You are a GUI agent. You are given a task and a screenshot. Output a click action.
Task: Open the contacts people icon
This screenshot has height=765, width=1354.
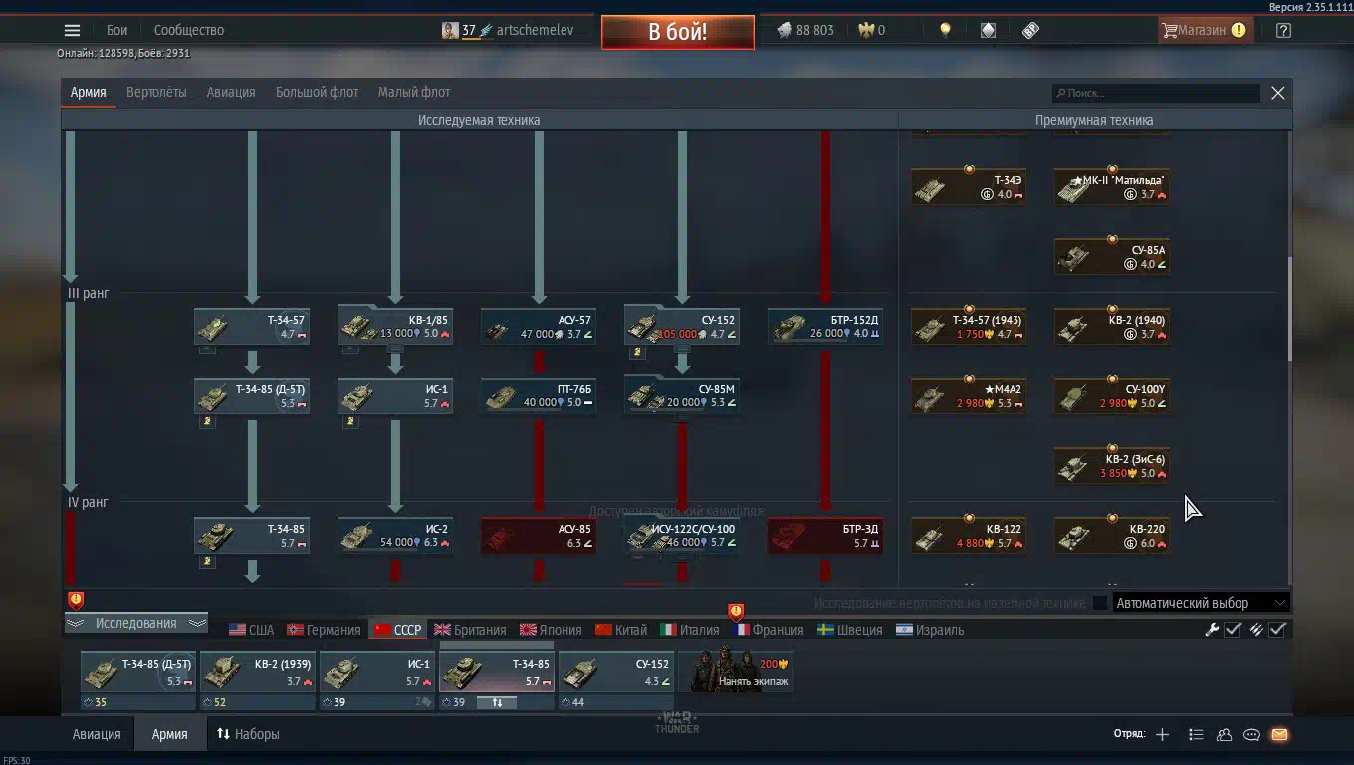[1224, 734]
